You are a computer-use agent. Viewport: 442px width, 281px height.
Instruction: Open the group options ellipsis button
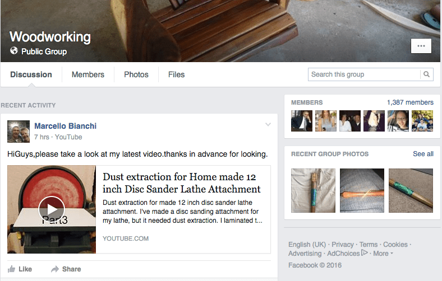(x=421, y=46)
